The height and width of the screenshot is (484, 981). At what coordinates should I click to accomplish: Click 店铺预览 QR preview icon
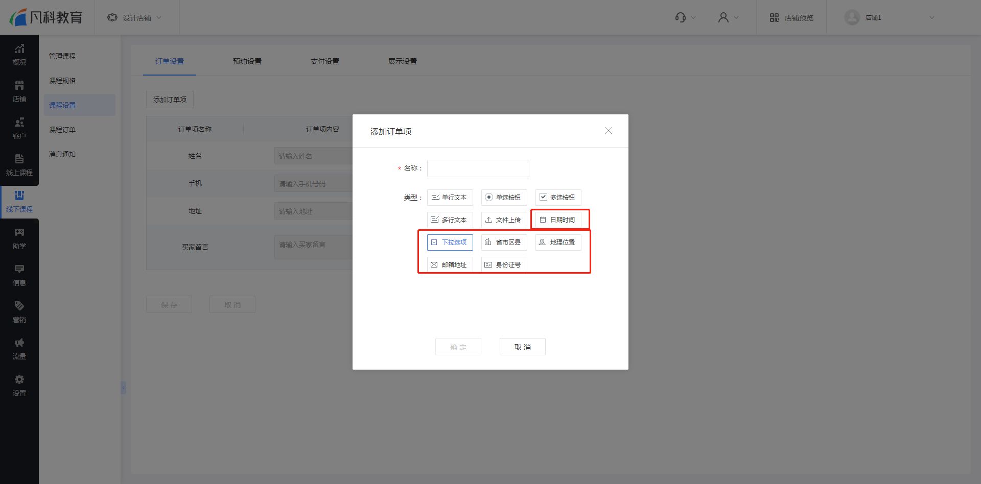(774, 18)
